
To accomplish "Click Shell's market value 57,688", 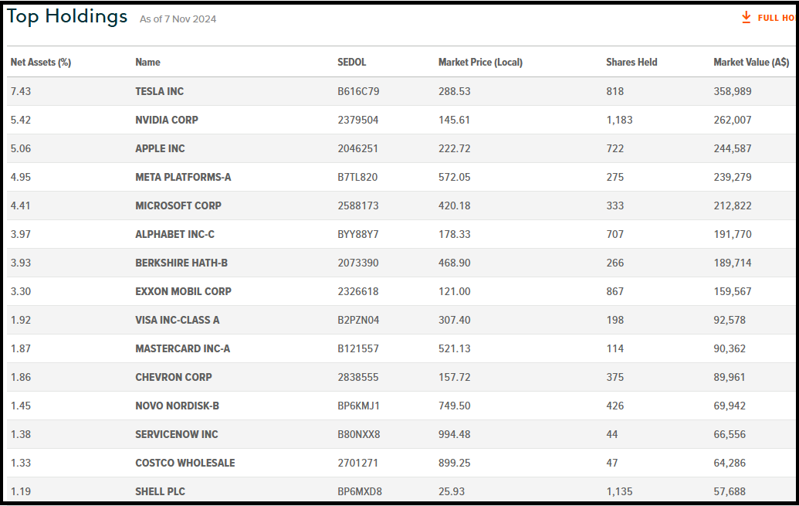I will (730, 491).
